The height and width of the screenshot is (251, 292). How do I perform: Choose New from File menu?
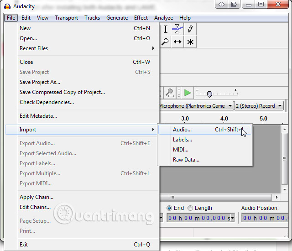coord(82,28)
